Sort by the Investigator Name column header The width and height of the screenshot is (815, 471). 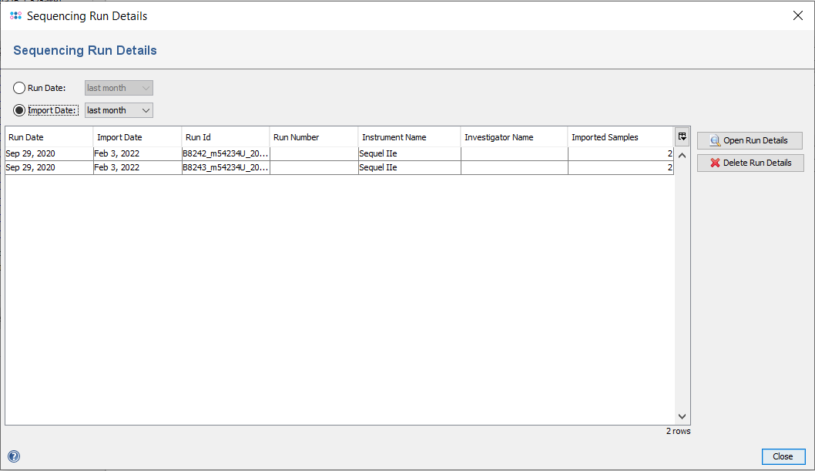click(514, 137)
